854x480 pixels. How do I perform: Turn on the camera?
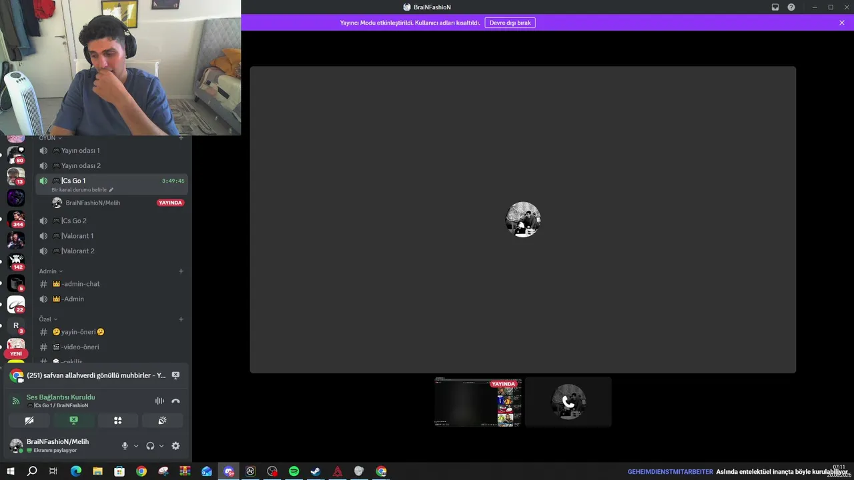(x=29, y=420)
